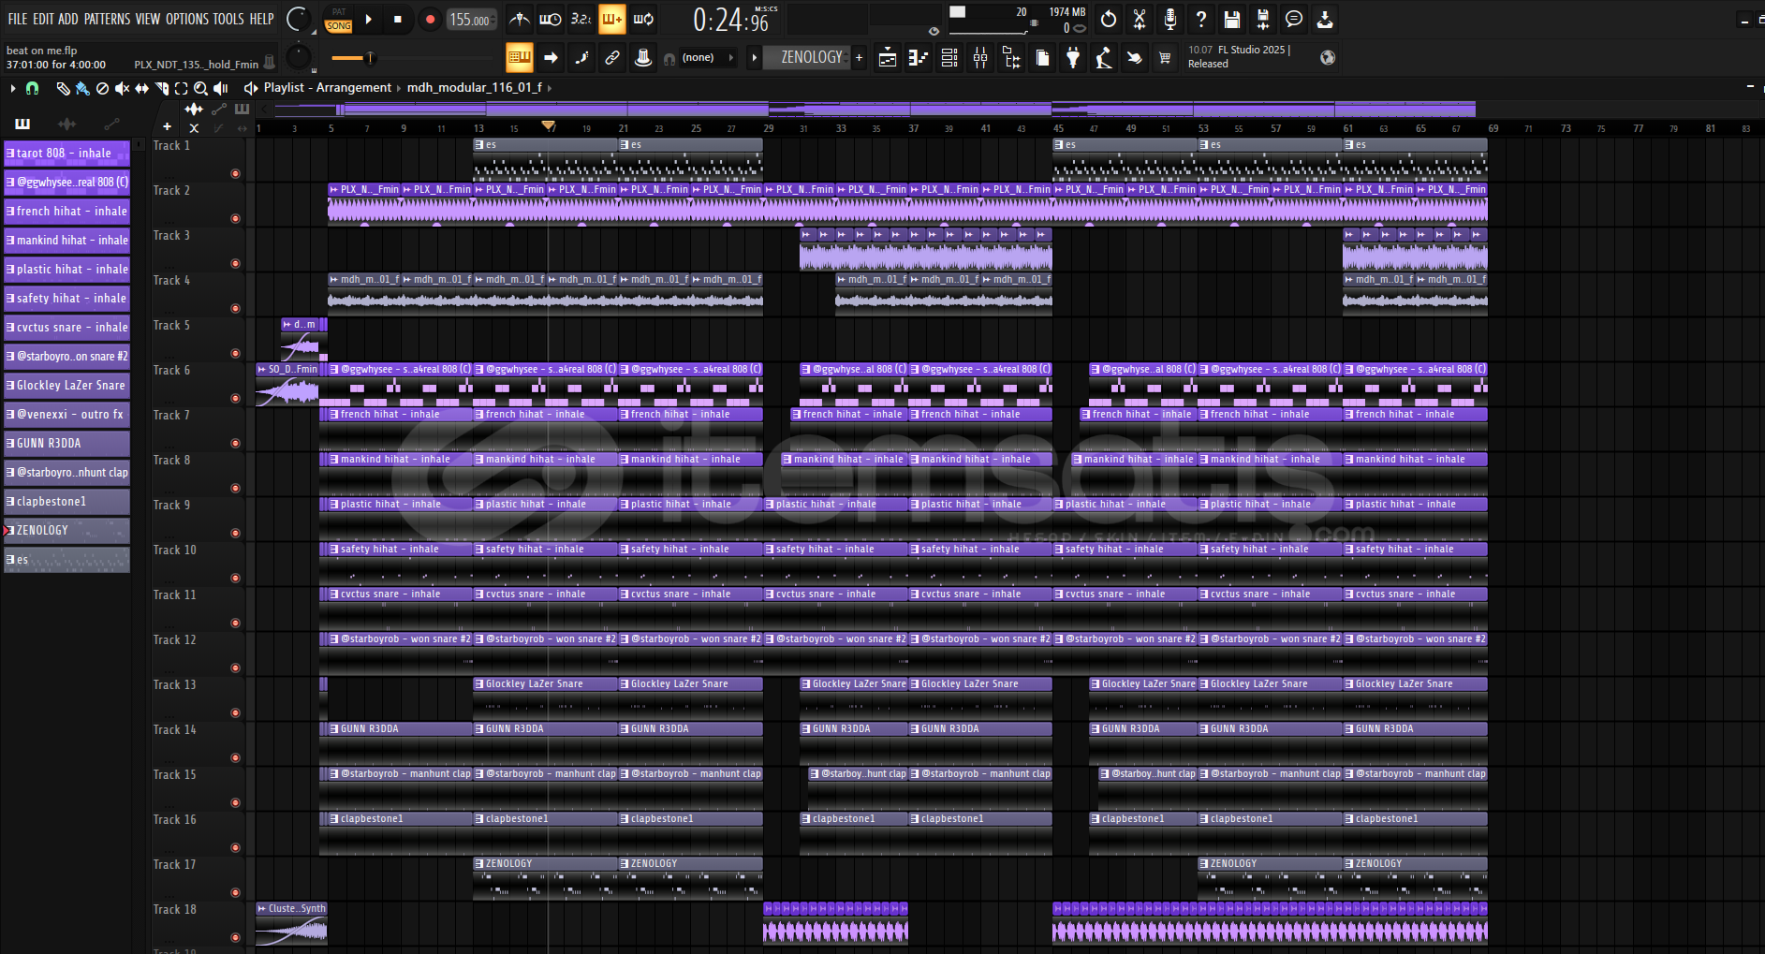The image size is (1765, 954).
Task: Select the Mute tool in playlist
Action: click(x=122, y=88)
